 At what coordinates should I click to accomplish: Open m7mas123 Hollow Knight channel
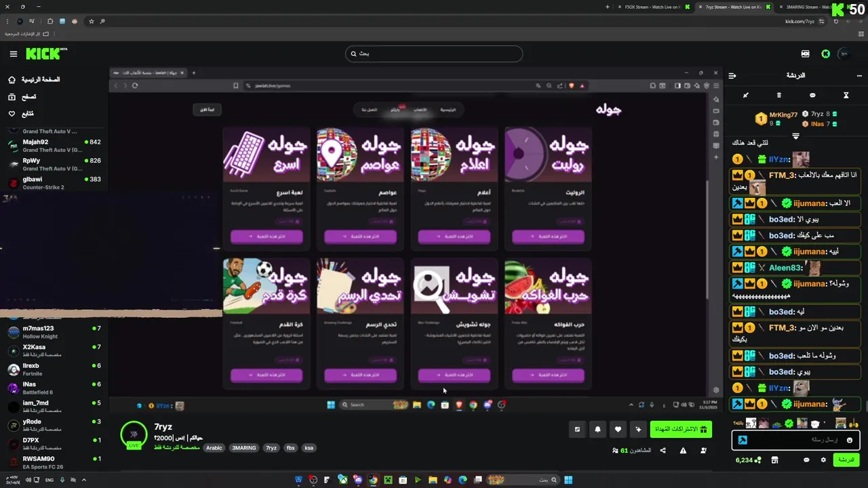click(54, 332)
